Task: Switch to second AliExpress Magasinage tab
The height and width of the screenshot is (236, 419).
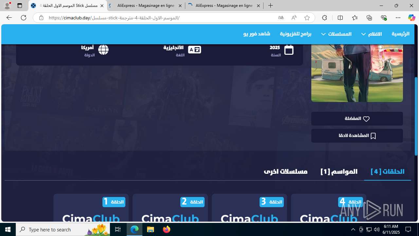Action: [x=224, y=6]
